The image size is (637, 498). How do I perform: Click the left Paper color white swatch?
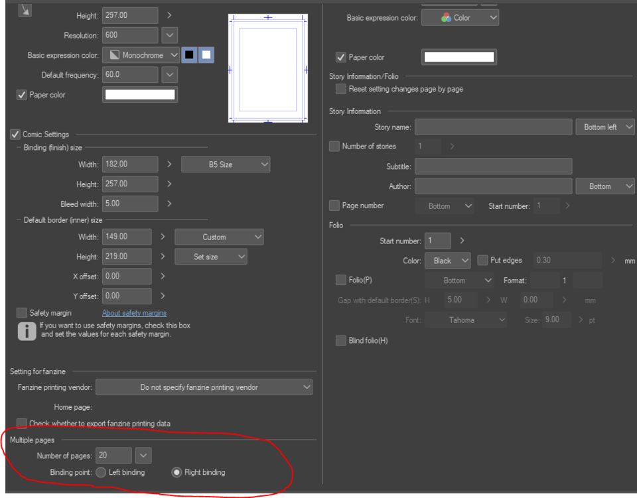coord(140,95)
